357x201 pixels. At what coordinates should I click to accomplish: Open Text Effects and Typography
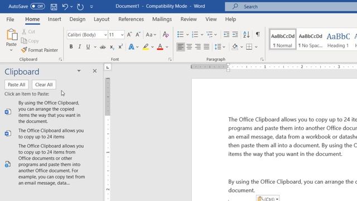(132, 47)
